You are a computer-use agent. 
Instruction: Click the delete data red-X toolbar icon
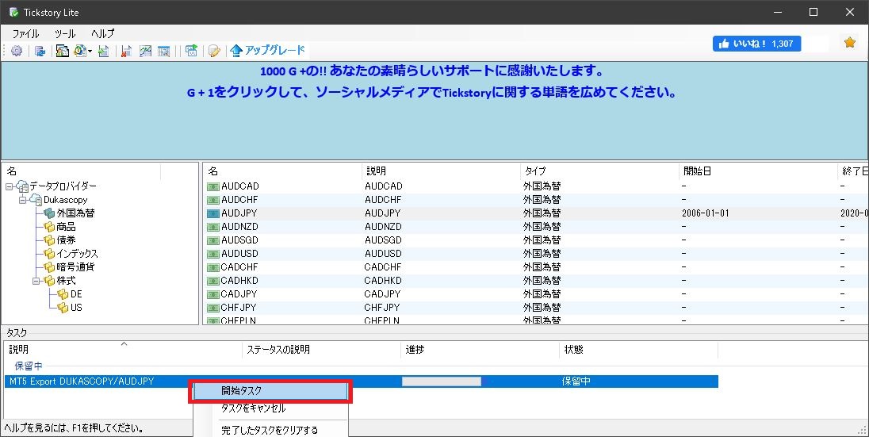point(126,51)
